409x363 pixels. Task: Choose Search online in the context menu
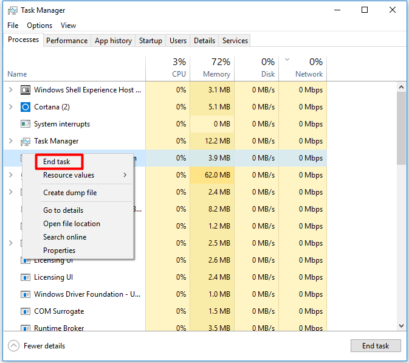(64, 237)
